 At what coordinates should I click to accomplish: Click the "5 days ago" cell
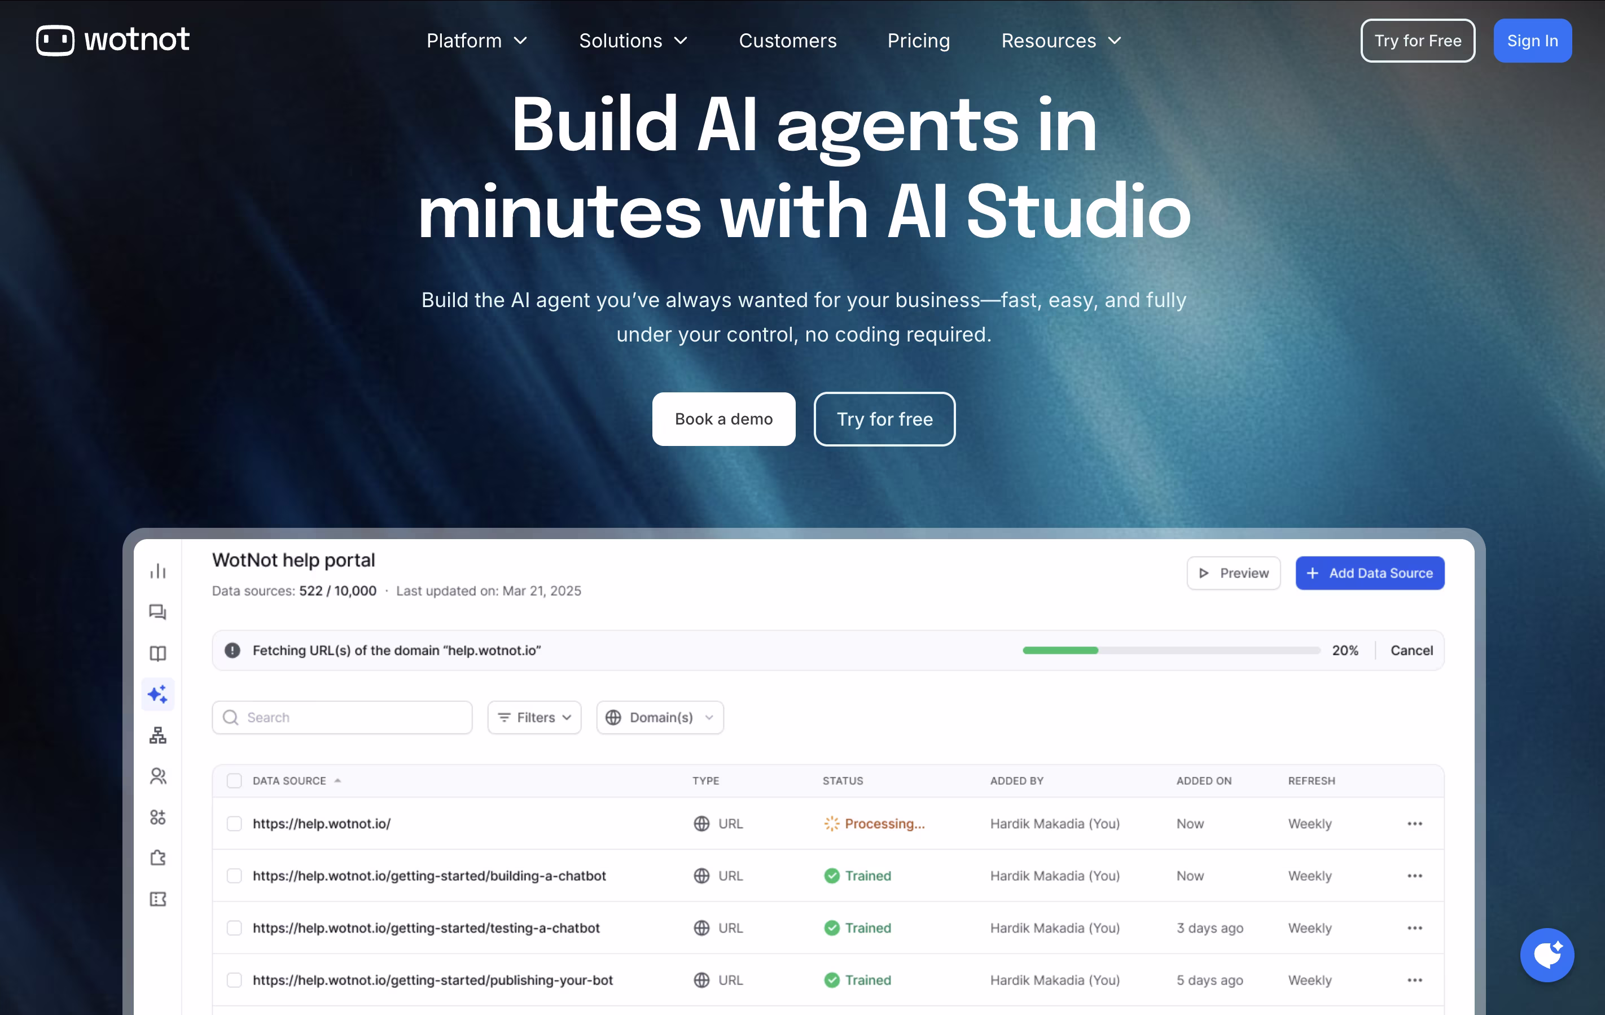coord(1210,979)
